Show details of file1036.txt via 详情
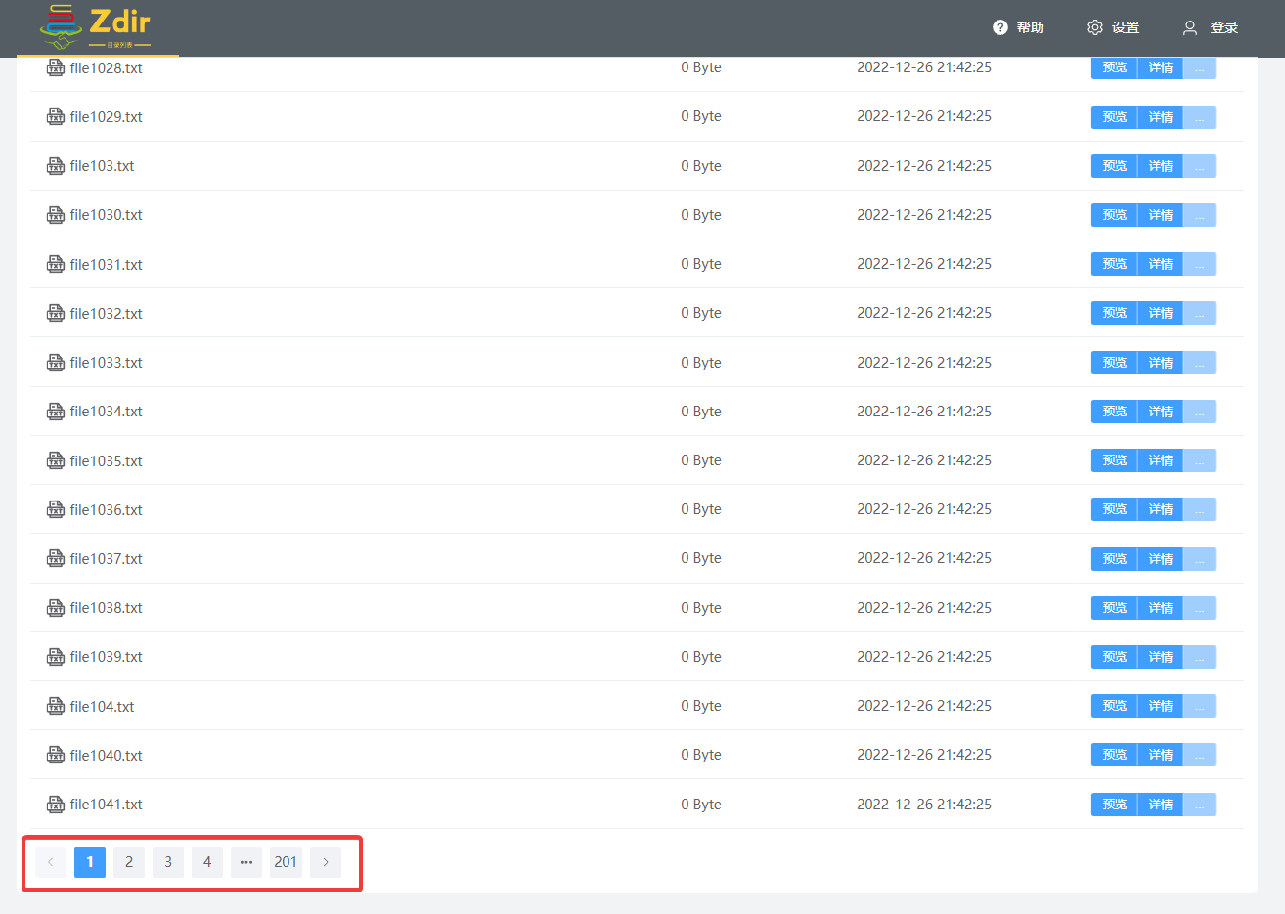Viewport: 1285px width, 914px height. pyautogui.click(x=1160, y=509)
